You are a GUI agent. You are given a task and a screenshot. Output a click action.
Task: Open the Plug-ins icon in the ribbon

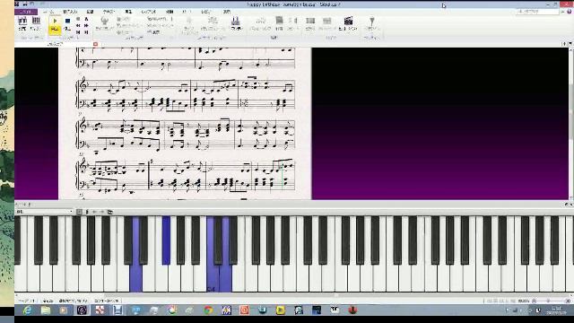pos(371,23)
